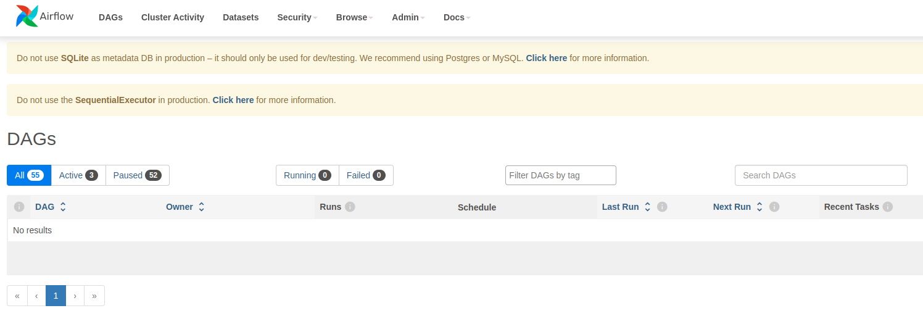This screenshot has width=923, height=316.
Task: Open the SQLite warning's Click here link
Action: pyautogui.click(x=546, y=58)
